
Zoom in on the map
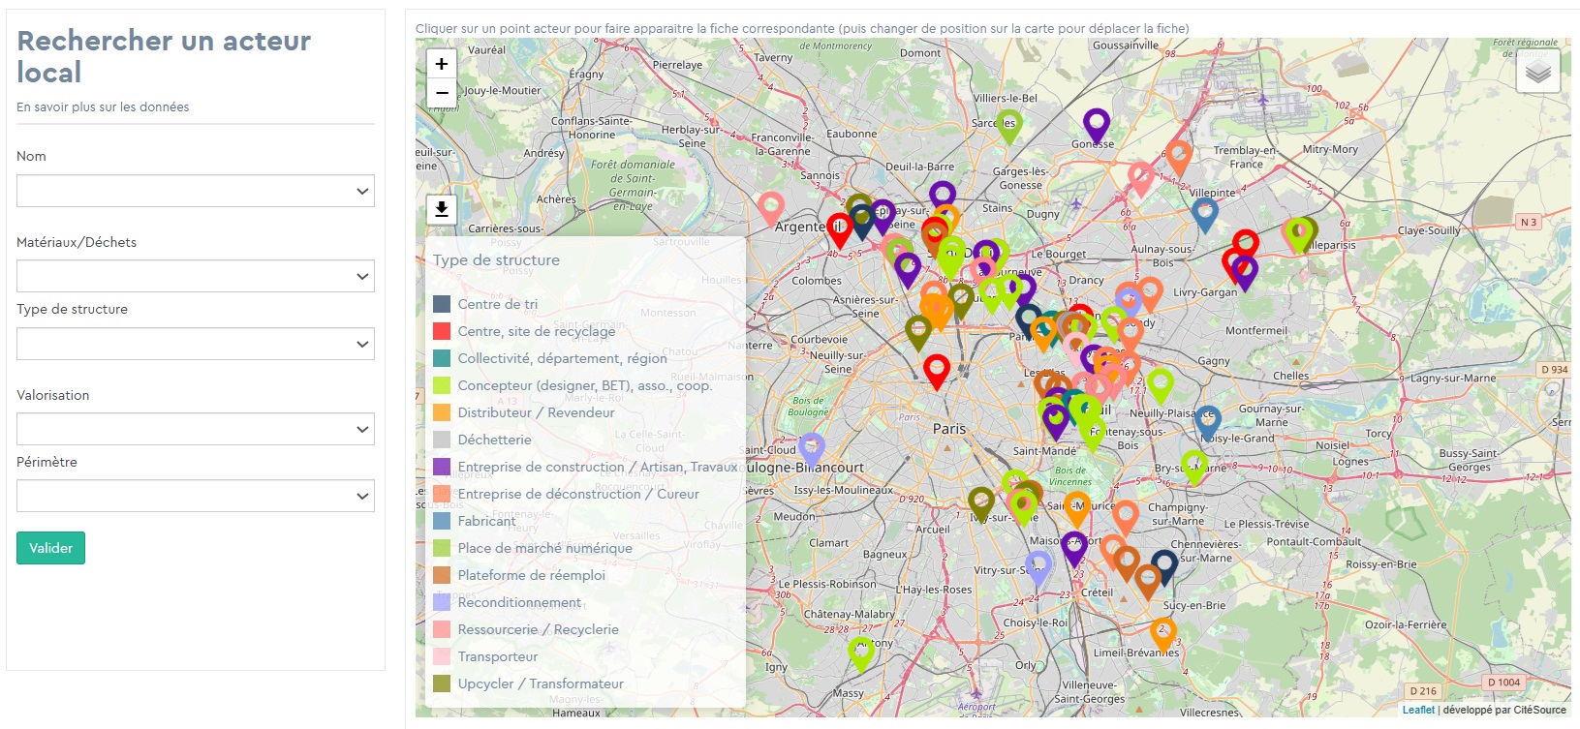pos(442,64)
